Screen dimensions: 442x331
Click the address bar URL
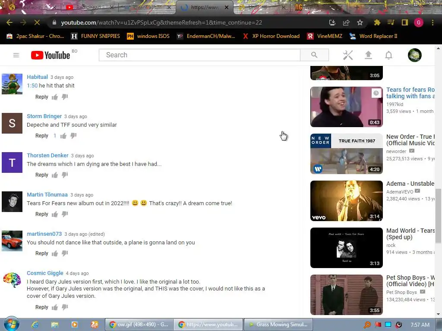point(161,22)
